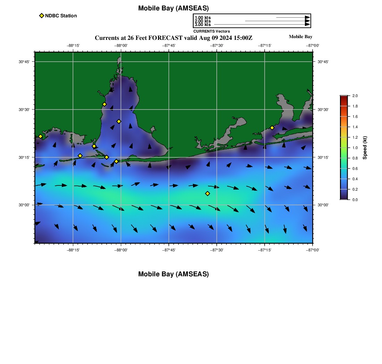The width and height of the screenshot is (382, 364).
Task: Click the NDBC Station legend text
Action: 61,16
